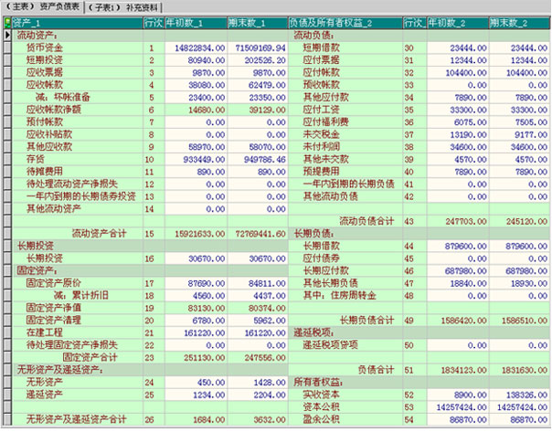This screenshot has height=432, width=552.
Task: Click 负债合计 年初数 value 1834123.00
Action: click(x=458, y=370)
